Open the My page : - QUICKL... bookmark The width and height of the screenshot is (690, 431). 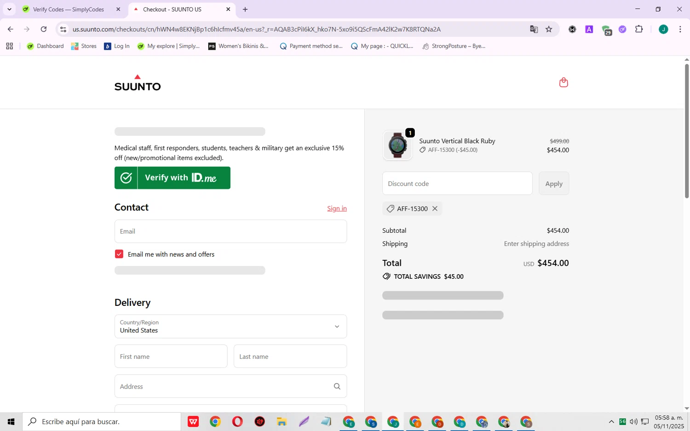click(x=382, y=46)
